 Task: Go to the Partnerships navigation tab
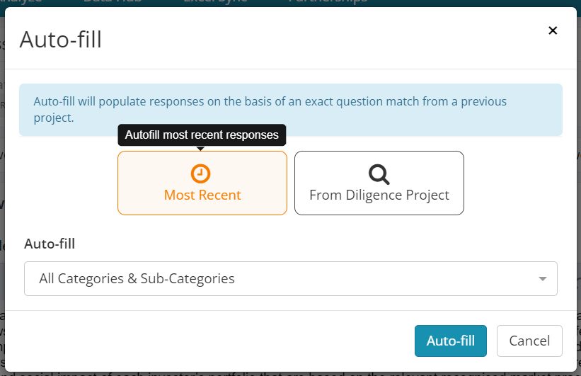[x=328, y=2]
